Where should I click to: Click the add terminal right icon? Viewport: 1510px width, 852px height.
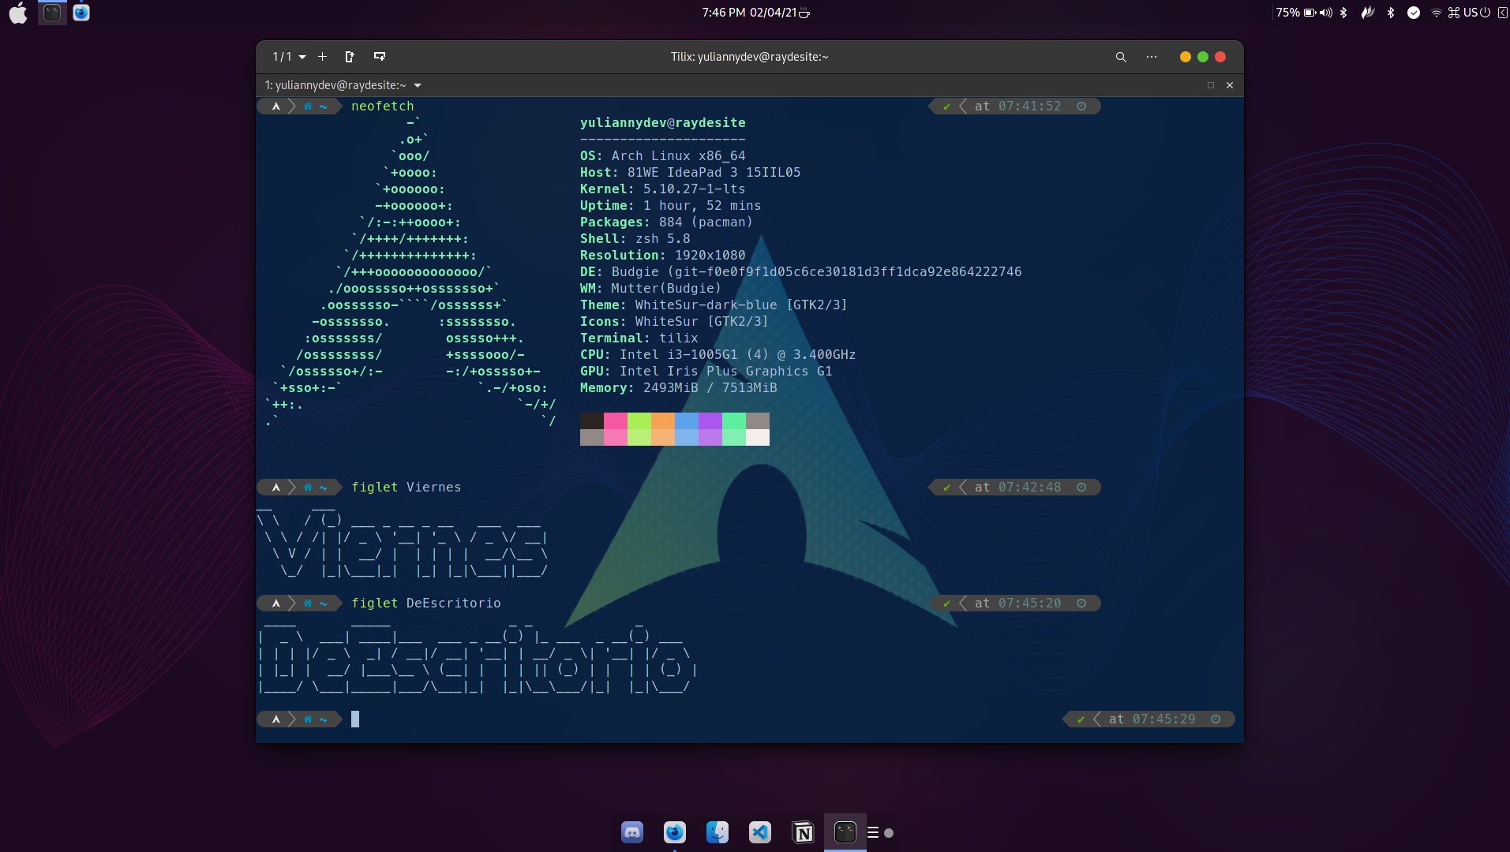pos(350,57)
